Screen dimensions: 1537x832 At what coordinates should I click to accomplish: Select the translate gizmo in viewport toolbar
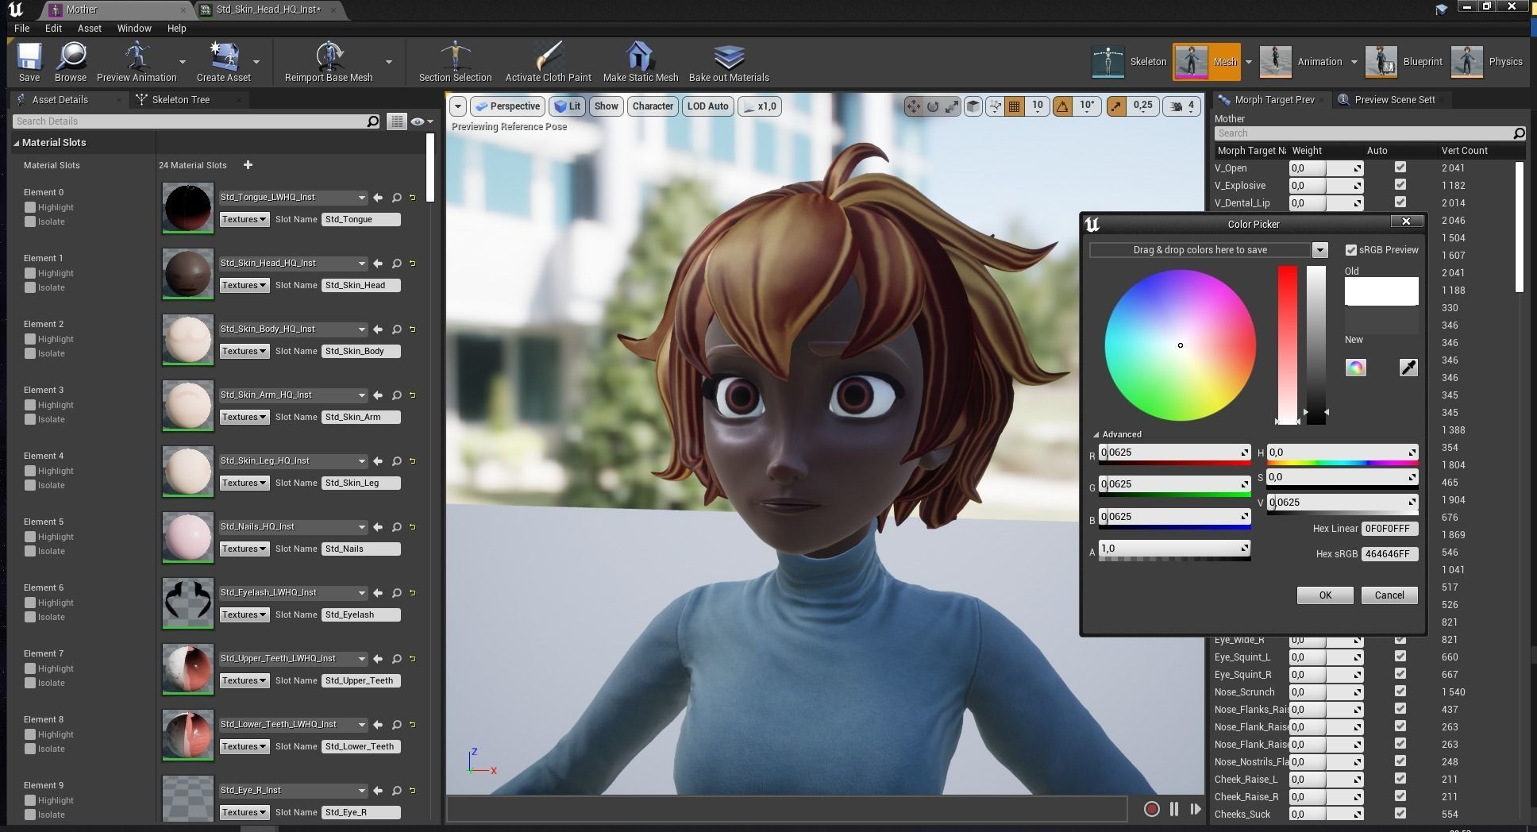(x=914, y=106)
